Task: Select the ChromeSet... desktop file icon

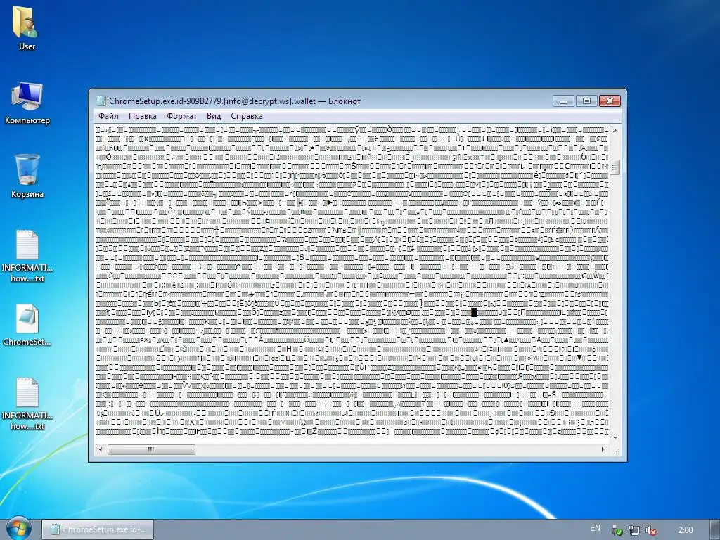Action: tap(27, 325)
